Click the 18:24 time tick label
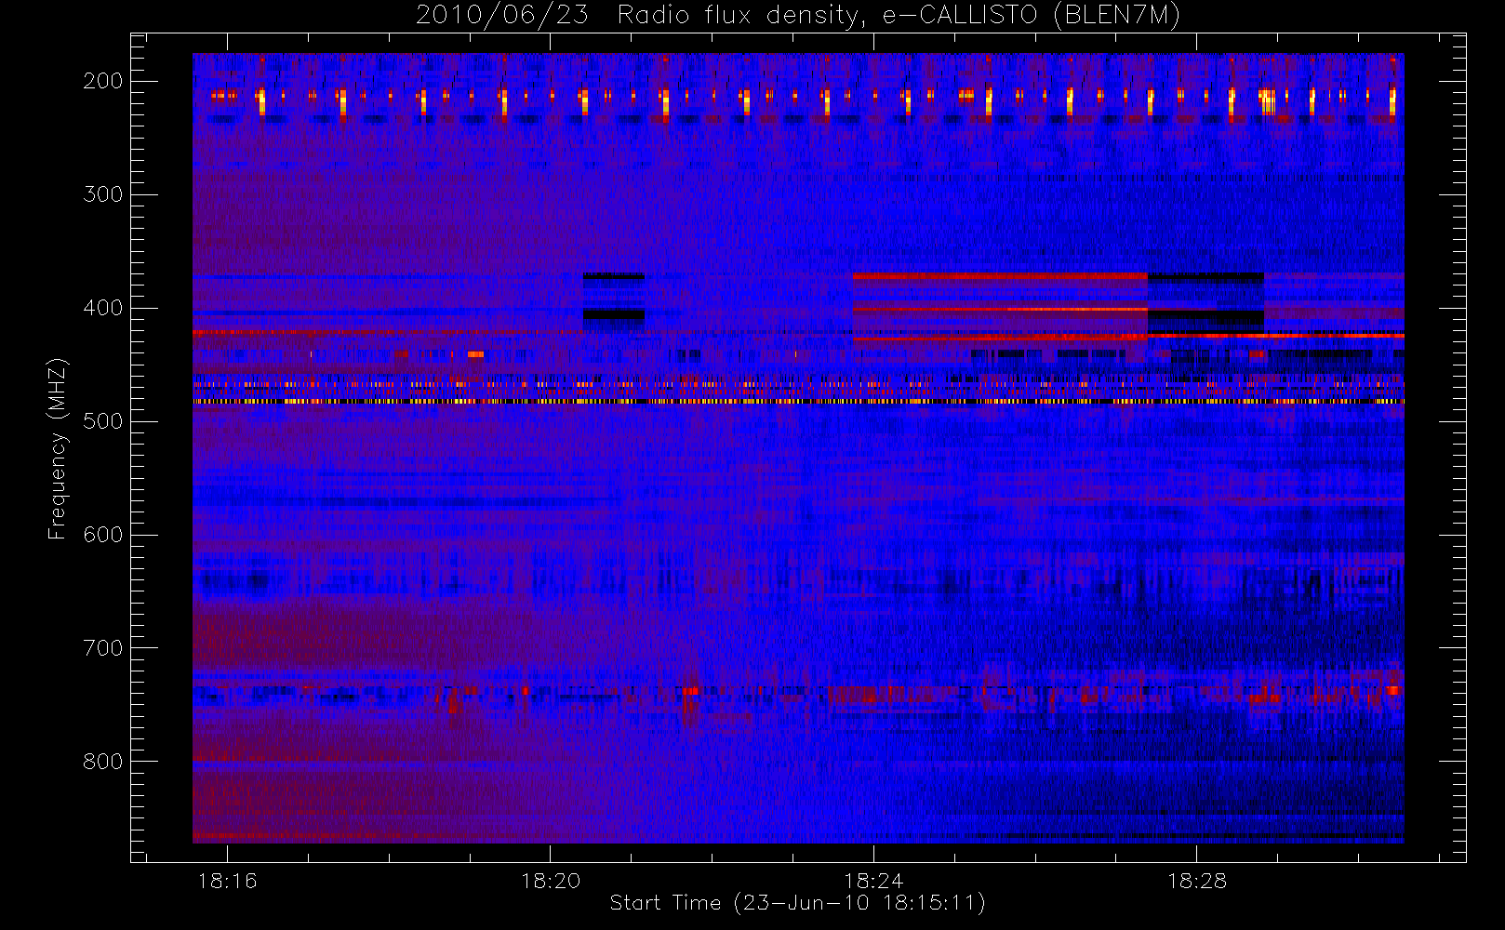This screenshot has height=930, width=1505. click(x=873, y=881)
